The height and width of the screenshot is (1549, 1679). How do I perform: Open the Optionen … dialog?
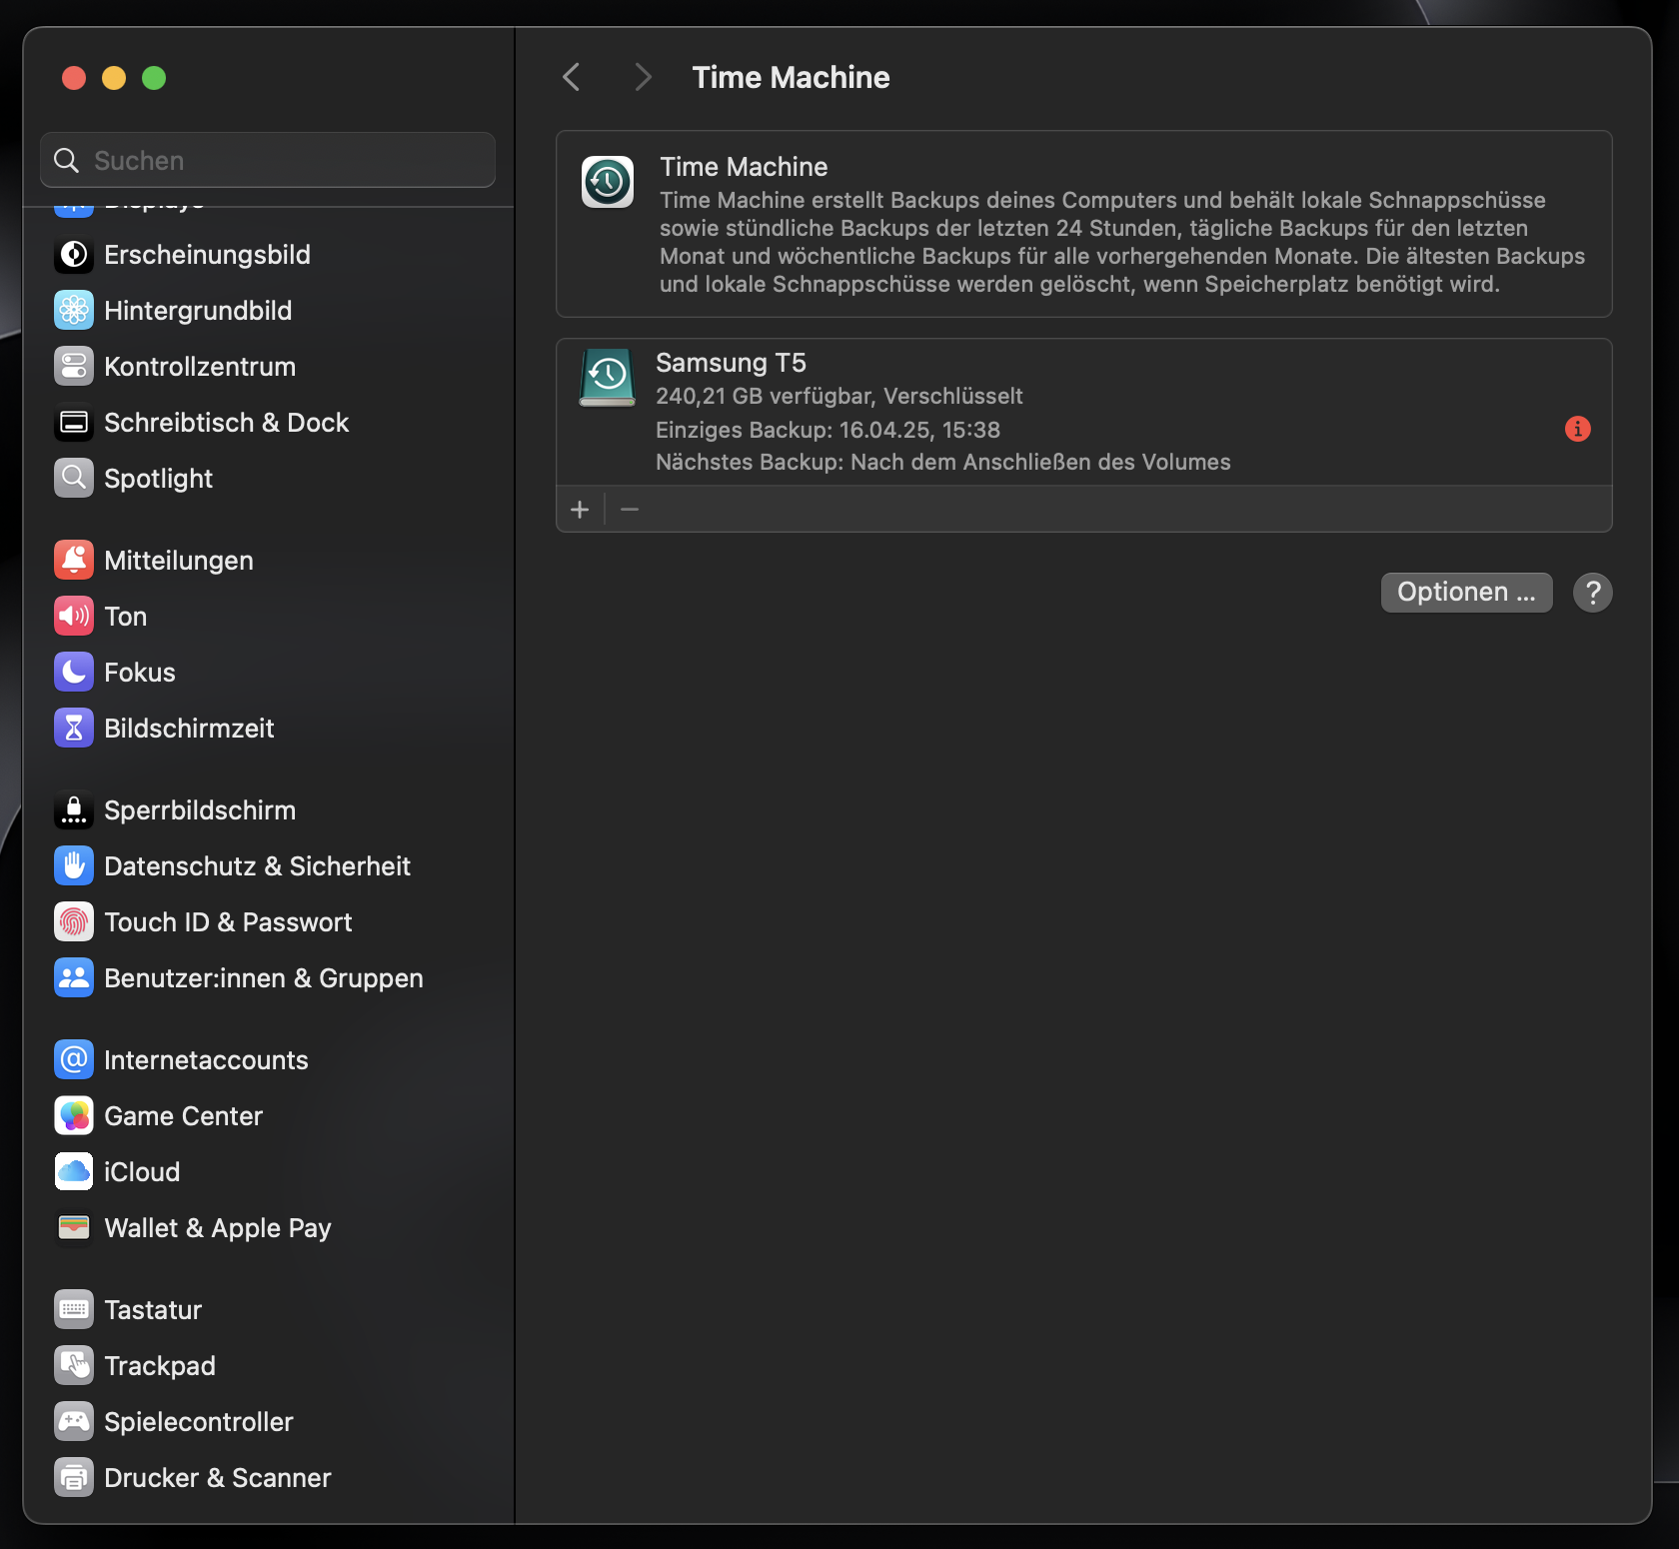pyautogui.click(x=1465, y=593)
